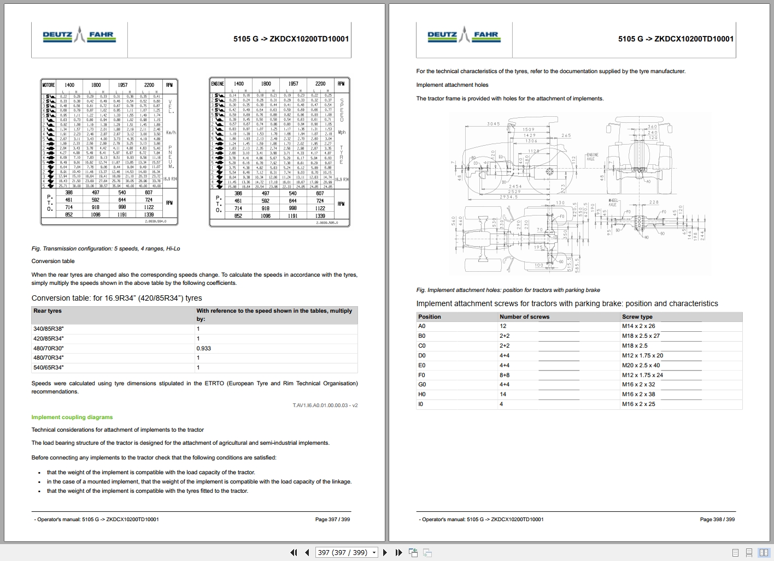Skip to the last page

(398, 552)
